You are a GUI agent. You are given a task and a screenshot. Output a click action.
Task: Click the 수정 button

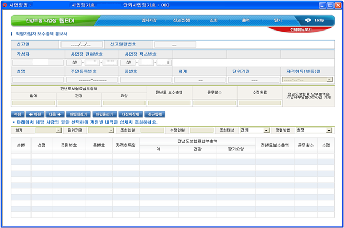click(x=18, y=115)
